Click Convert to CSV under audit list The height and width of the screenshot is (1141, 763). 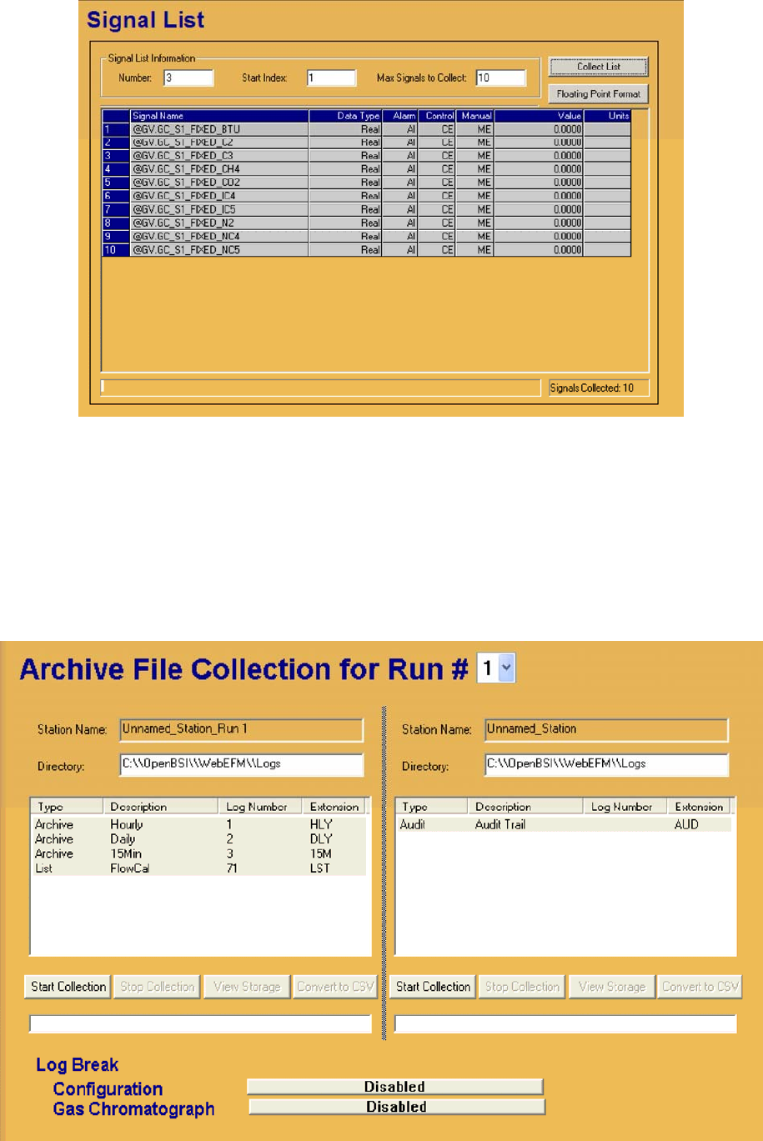(700, 987)
